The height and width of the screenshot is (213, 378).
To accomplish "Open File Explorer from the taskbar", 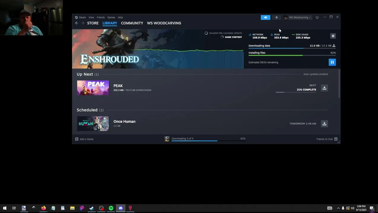I will tap(72, 208).
